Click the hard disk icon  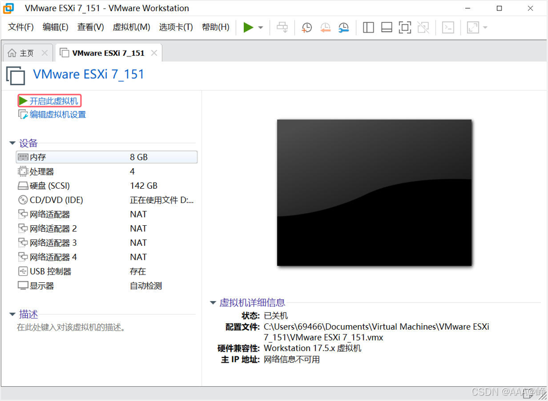(x=23, y=186)
